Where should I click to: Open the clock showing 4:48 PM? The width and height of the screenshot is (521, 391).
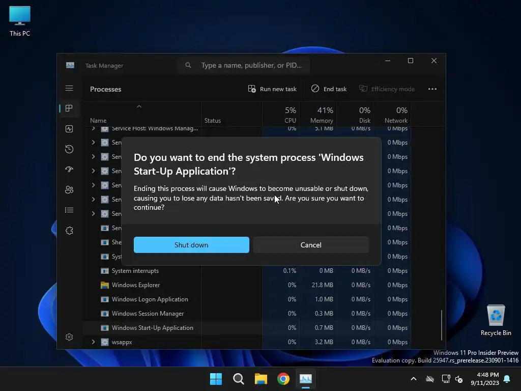485,379
